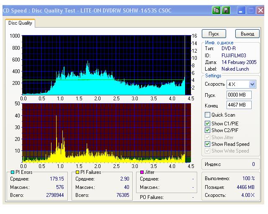
Task: Open the Скорость speed dropdown
Action: tap(252, 84)
